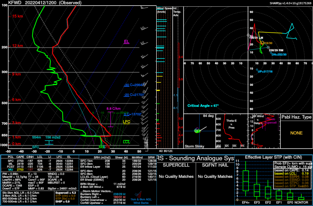Click the UP=317/16 Corfidi marker
This screenshot has width=313, height=206.
coord(257,70)
